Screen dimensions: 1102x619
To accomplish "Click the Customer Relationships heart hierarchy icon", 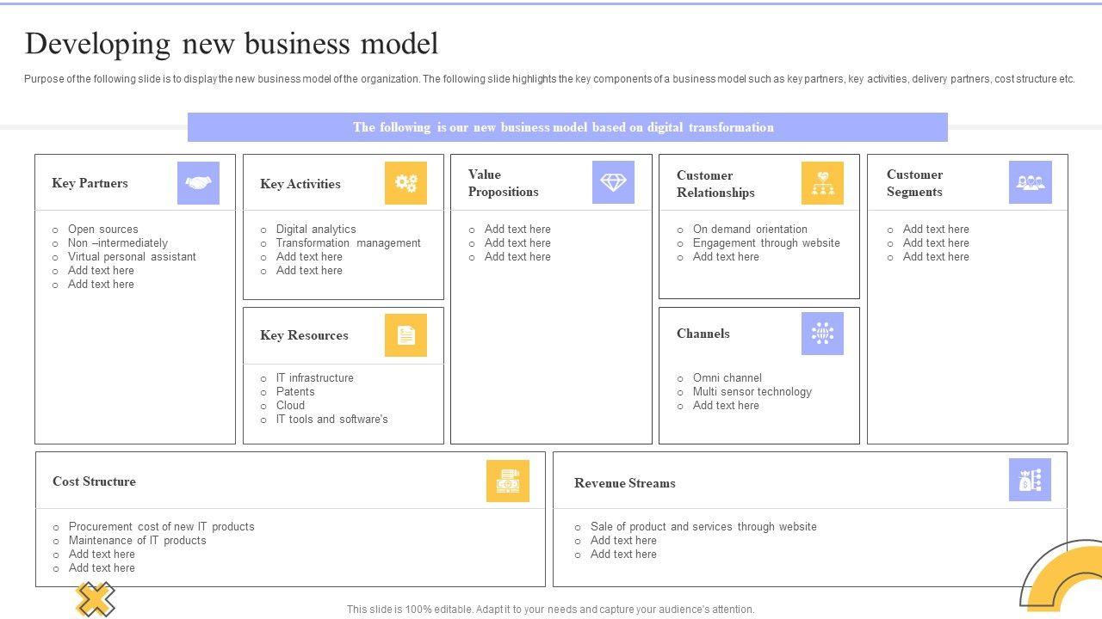I will click(x=822, y=183).
